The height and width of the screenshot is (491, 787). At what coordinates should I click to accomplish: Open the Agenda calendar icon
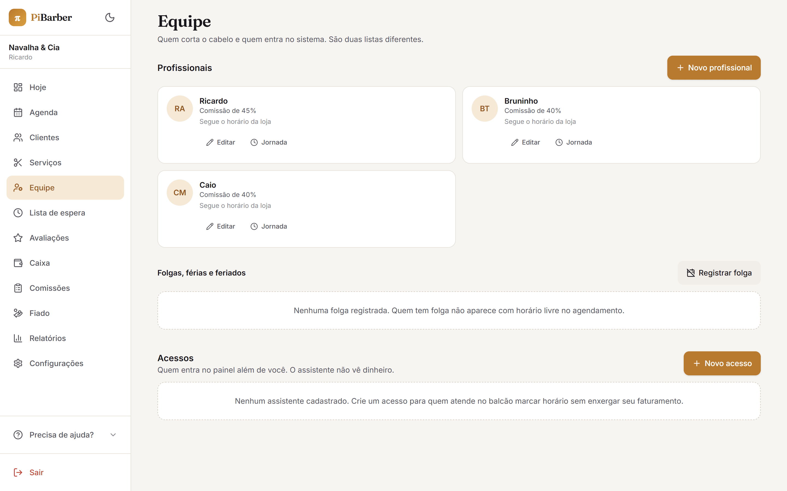(18, 112)
